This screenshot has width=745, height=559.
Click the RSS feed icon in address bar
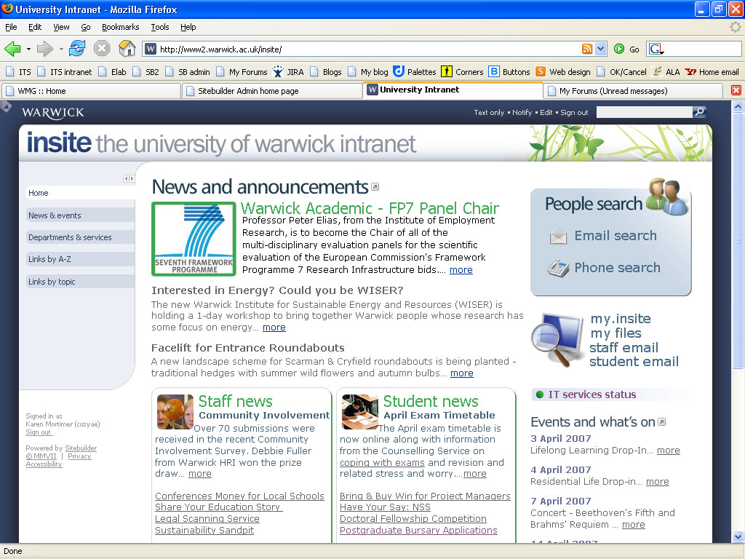[587, 49]
